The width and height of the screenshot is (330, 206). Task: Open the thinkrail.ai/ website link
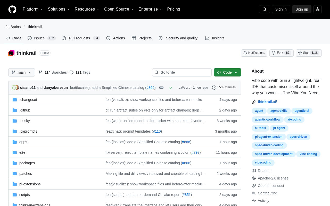click(267, 102)
